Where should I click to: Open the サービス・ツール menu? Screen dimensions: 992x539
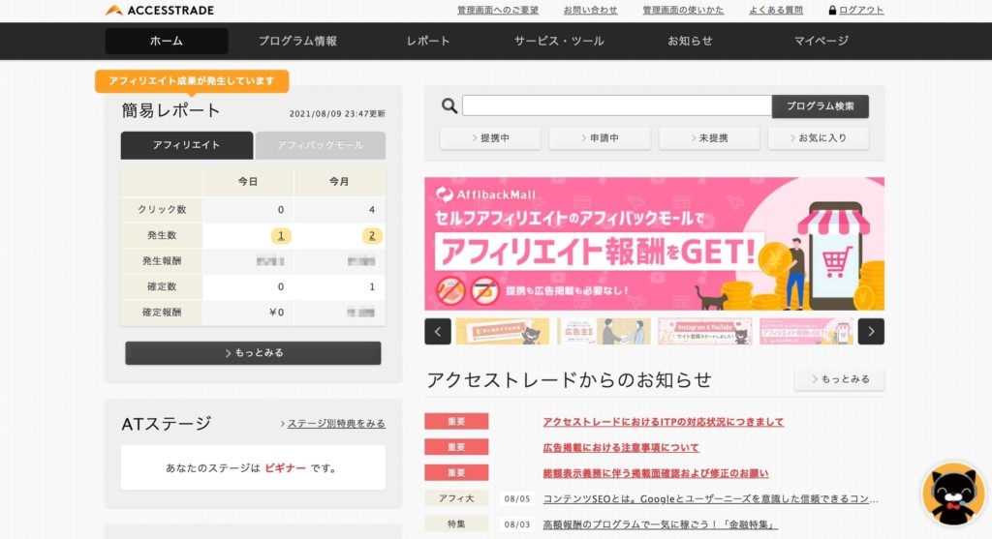(x=559, y=41)
